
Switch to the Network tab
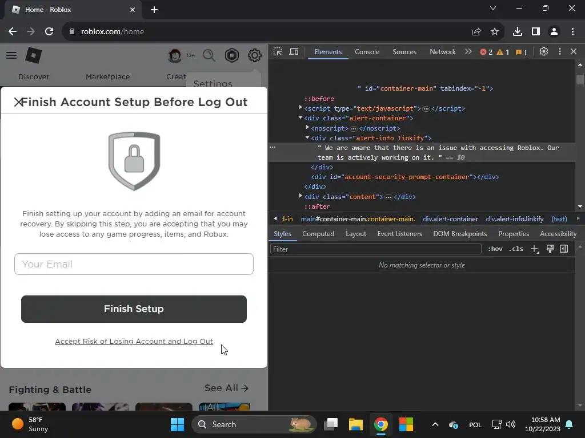coord(443,52)
